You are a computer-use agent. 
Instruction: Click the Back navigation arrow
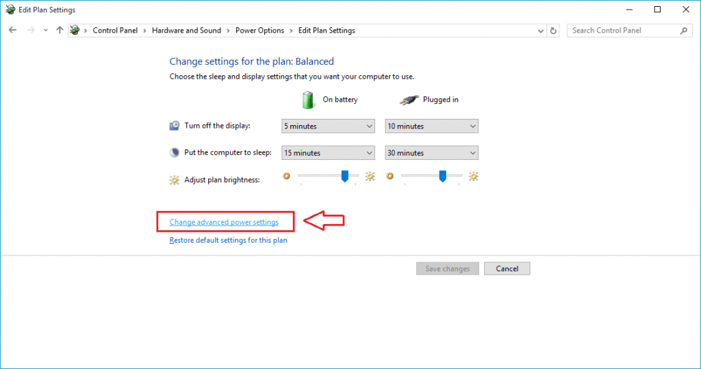(12, 30)
